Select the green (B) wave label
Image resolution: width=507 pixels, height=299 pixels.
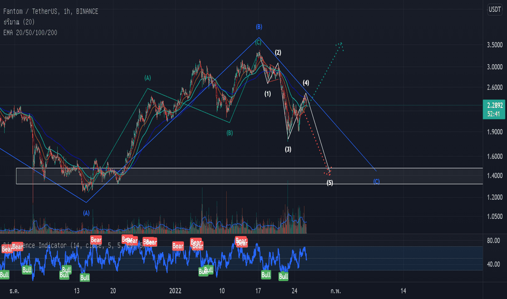click(x=230, y=133)
